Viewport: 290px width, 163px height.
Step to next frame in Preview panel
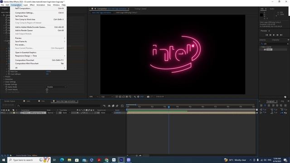point(277,35)
